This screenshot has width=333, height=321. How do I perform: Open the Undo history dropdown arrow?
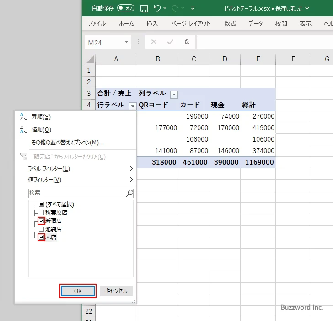(165, 8)
